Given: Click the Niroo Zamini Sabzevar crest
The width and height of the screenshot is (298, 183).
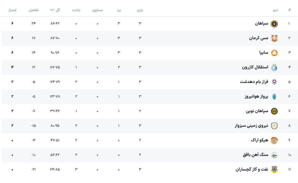Looking at the screenshot, I should (274, 126).
